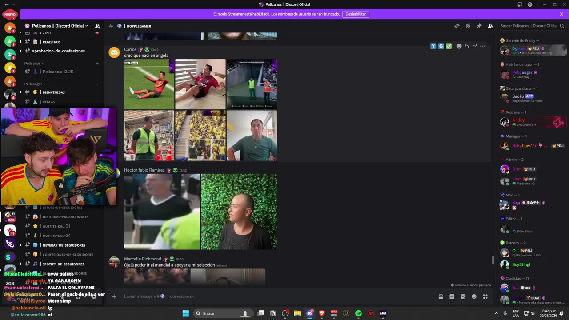Open the help icon in title bar
Viewport: 569px width, 320px height.
tap(530, 4)
